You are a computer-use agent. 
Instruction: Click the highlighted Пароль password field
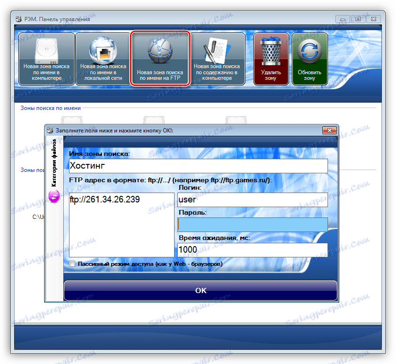click(252, 225)
